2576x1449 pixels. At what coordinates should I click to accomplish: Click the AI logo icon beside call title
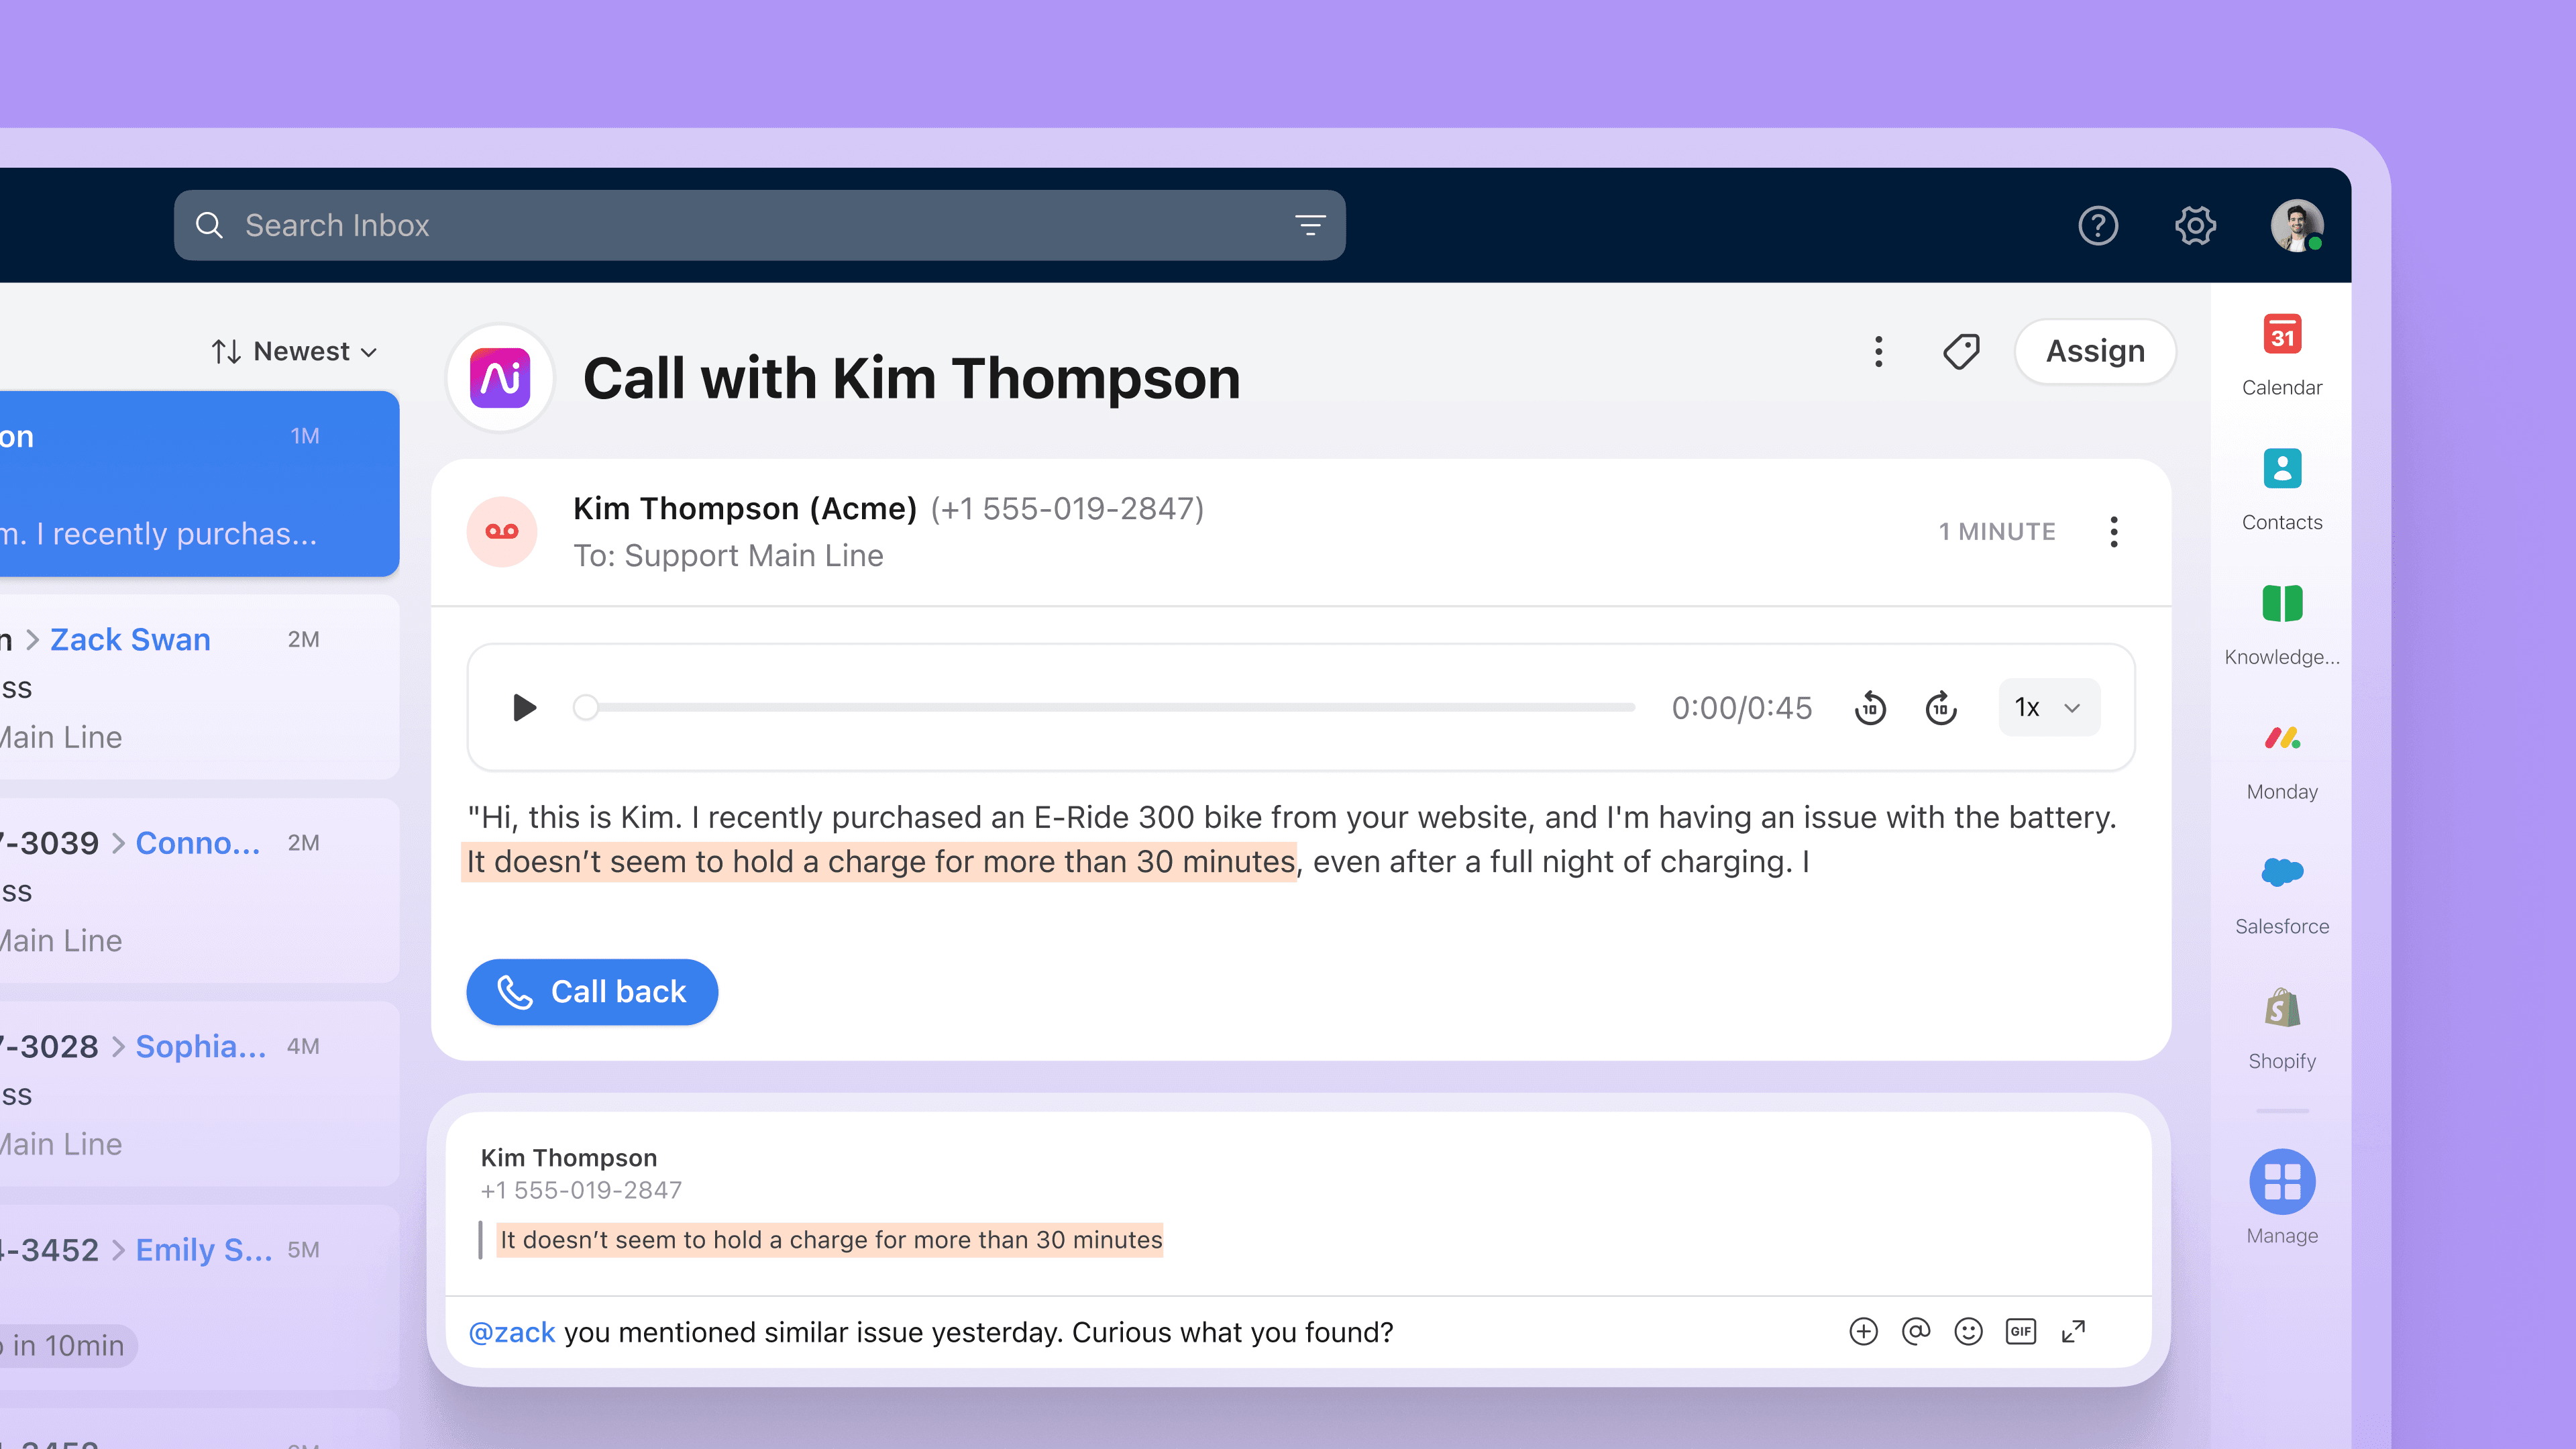coord(500,378)
